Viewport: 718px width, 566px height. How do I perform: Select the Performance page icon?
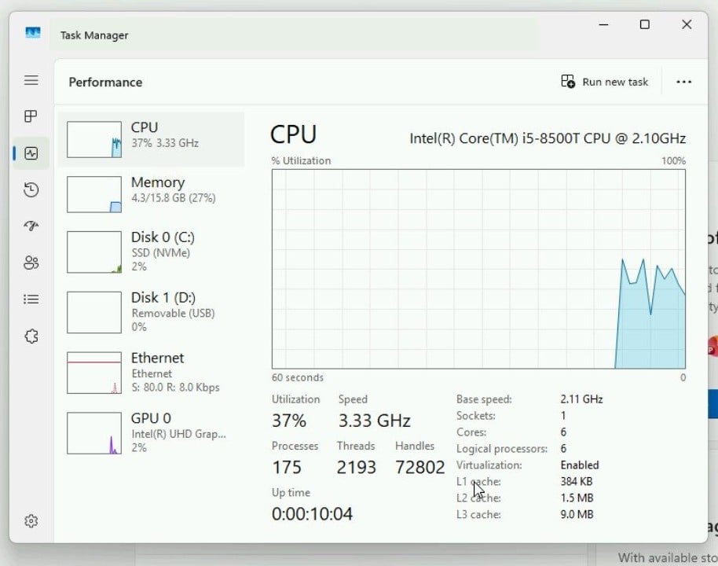click(x=31, y=153)
